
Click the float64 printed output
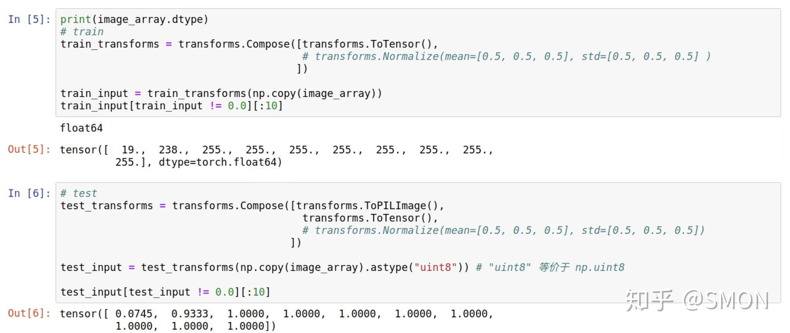click(81, 128)
